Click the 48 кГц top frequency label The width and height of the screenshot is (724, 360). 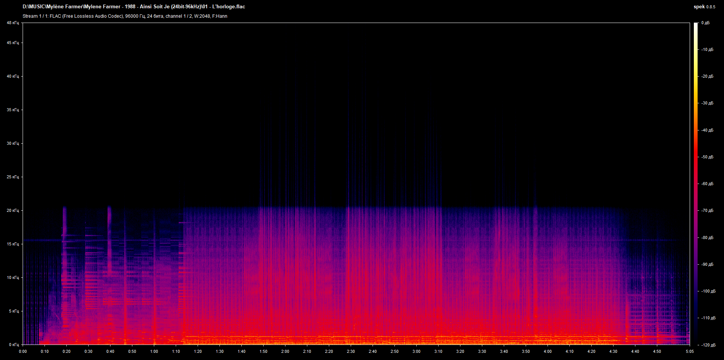13,23
